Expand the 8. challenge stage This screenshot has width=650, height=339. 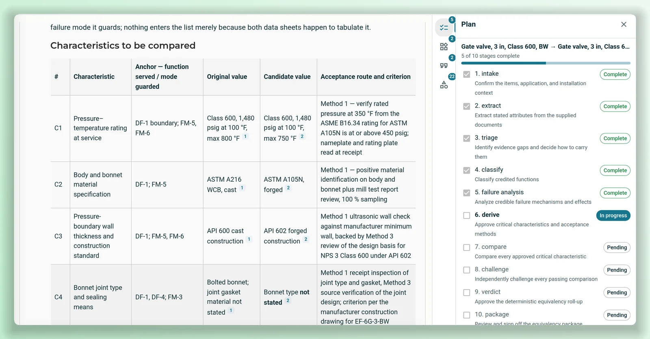492,269
